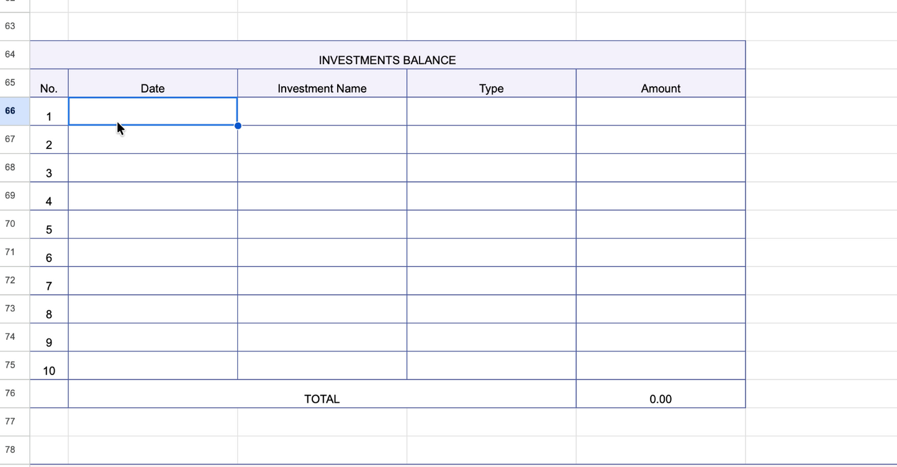The image size is (897, 467).
Task: Click the Type cell for investment 7
Action: pos(492,281)
